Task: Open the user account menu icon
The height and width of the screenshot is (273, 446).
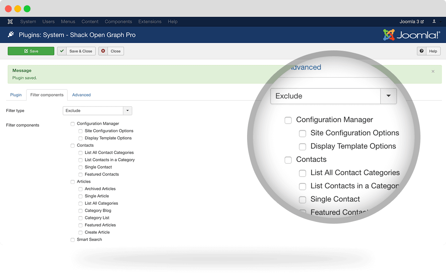Action: (x=434, y=22)
